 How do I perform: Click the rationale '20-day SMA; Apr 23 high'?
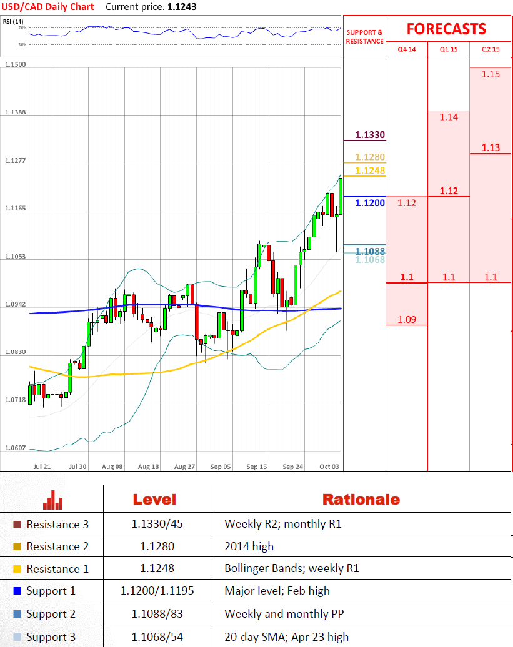286,637
